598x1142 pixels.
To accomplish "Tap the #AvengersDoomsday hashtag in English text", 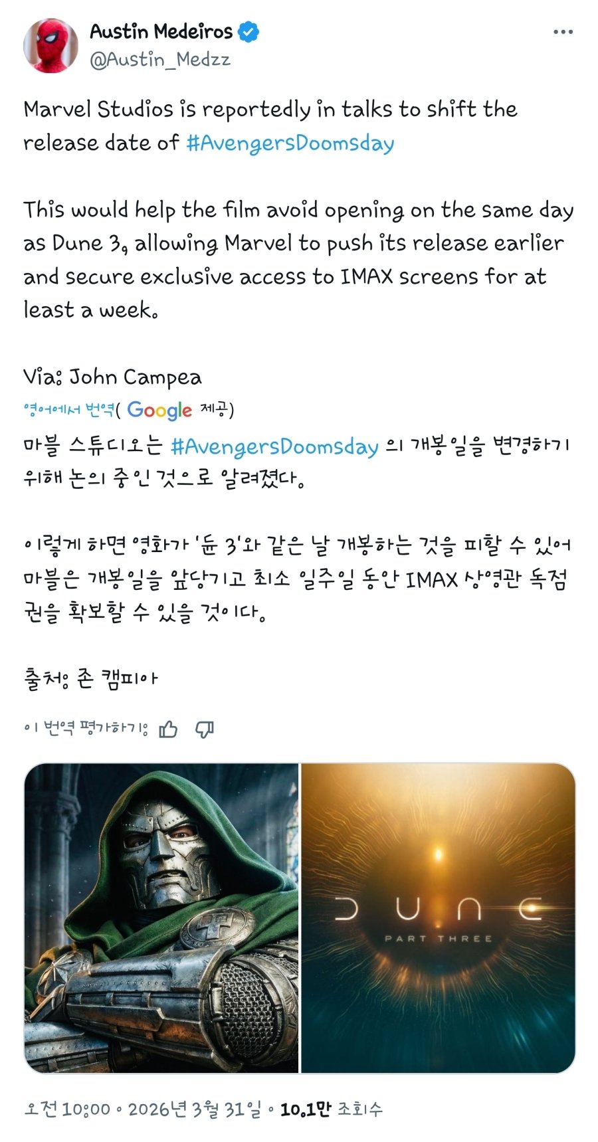I will (290, 143).
